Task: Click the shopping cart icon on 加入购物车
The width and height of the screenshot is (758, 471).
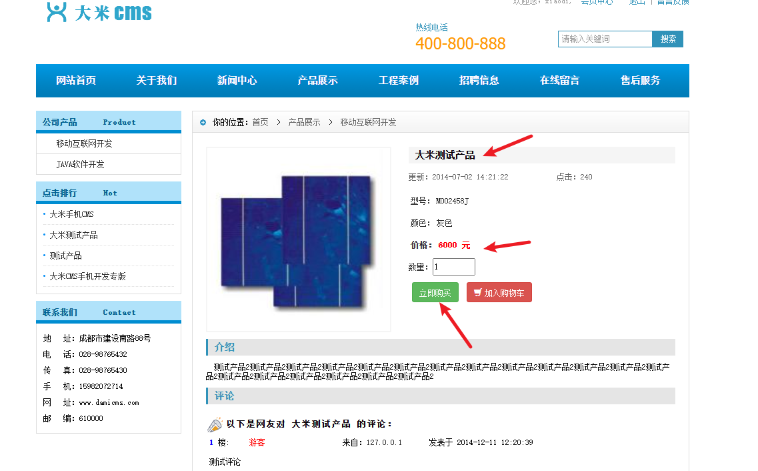Action: 477,293
